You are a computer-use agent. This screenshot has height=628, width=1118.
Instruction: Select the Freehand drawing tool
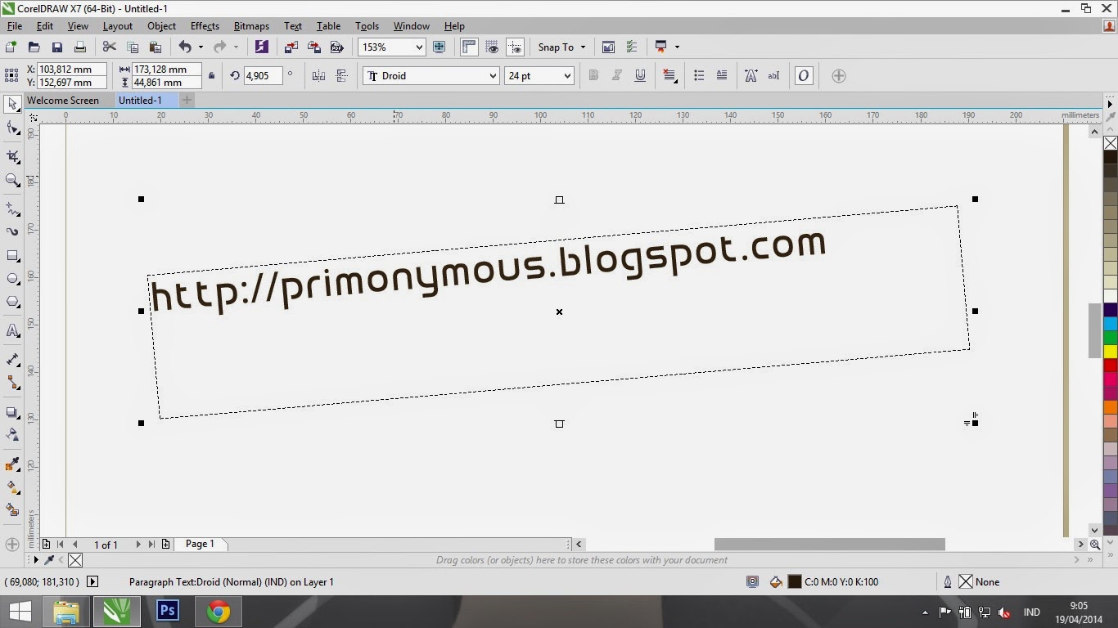(x=12, y=209)
